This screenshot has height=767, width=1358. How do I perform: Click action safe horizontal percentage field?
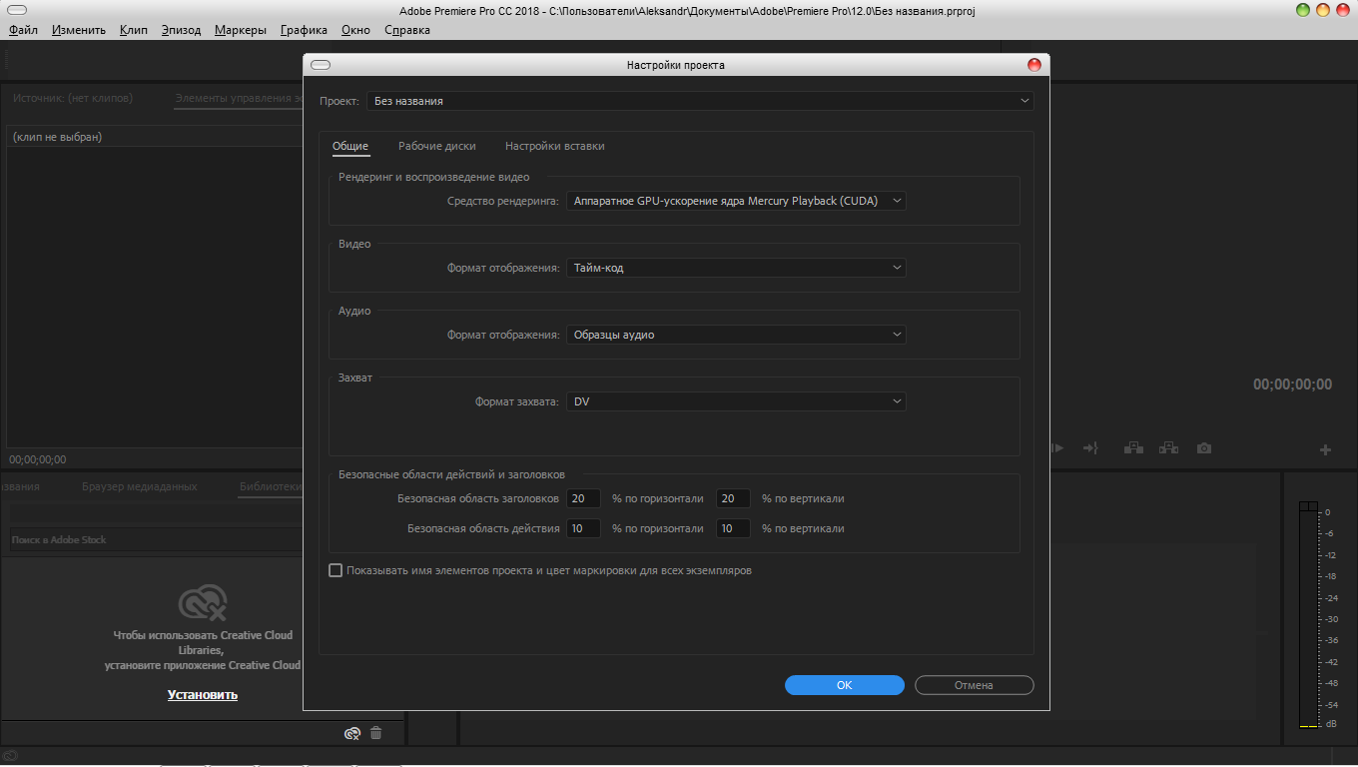tap(583, 528)
